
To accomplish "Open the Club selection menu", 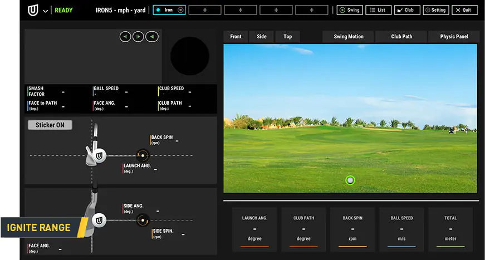I will click(407, 10).
